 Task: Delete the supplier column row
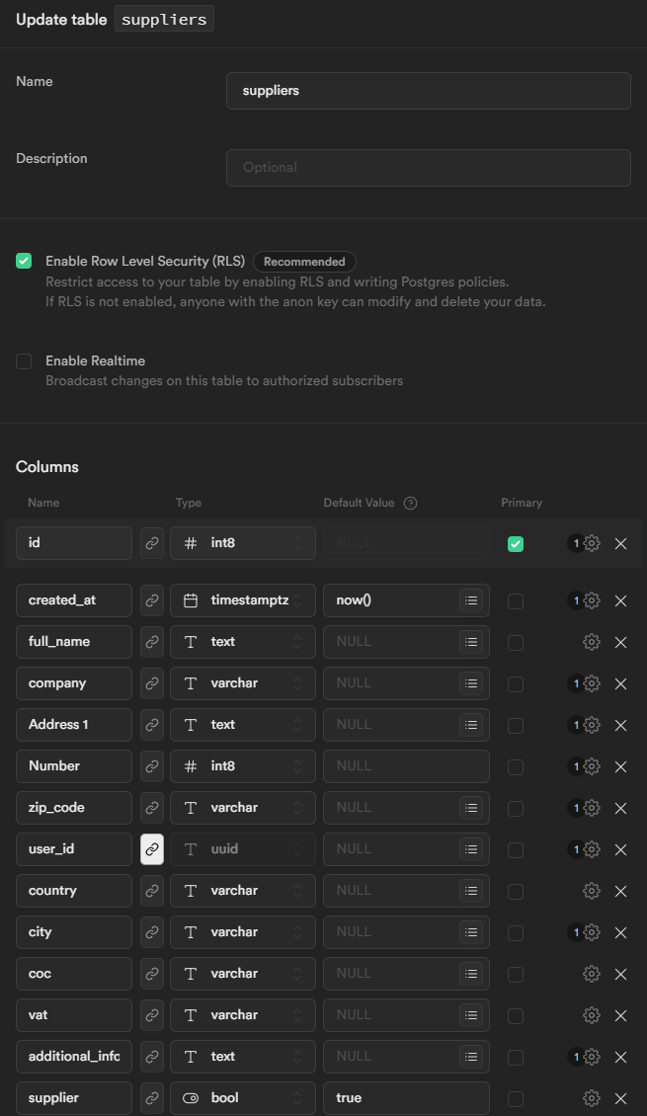[620, 1098]
